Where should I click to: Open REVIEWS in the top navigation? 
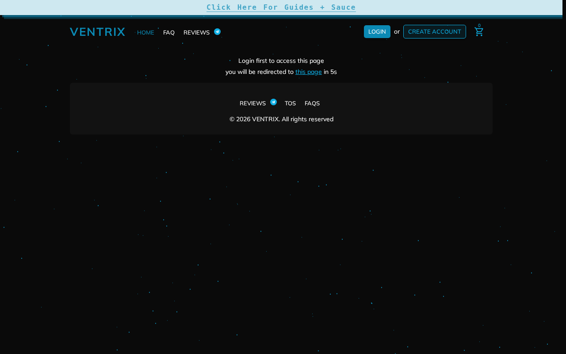click(196, 32)
